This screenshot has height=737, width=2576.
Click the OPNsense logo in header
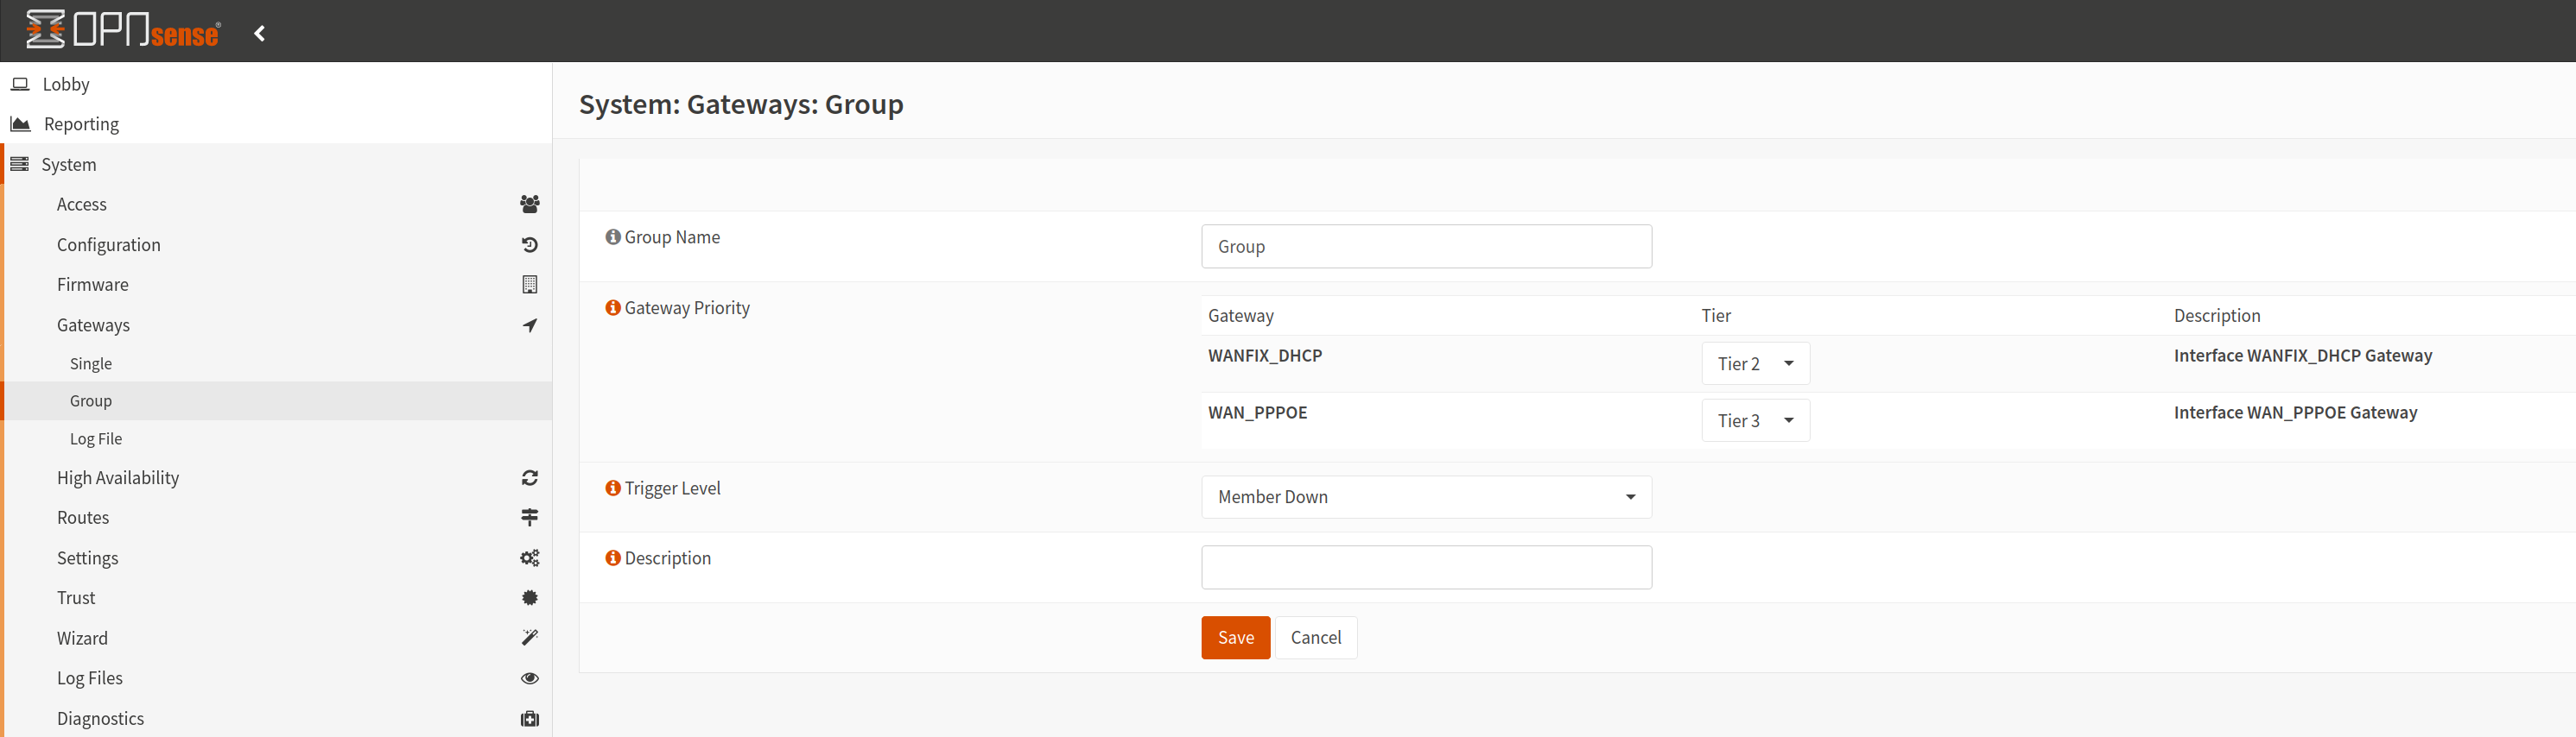(x=123, y=30)
